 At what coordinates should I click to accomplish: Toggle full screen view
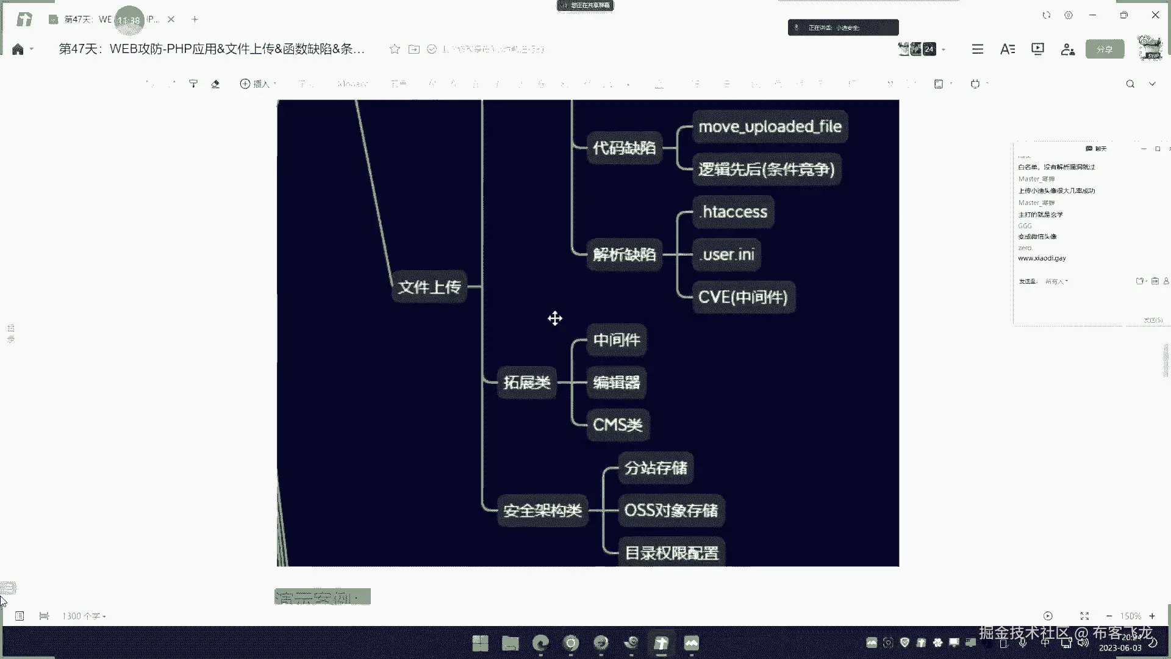coord(1084,616)
